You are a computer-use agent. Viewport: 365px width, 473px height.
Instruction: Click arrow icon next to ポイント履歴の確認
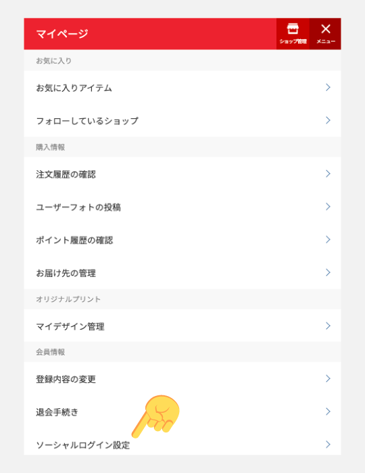pyautogui.click(x=328, y=239)
